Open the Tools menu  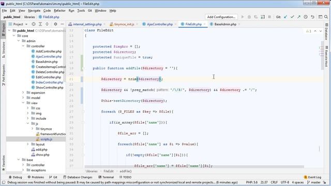click(81, 10)
